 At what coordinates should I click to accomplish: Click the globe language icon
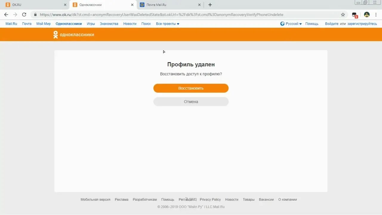click(282, 24)
